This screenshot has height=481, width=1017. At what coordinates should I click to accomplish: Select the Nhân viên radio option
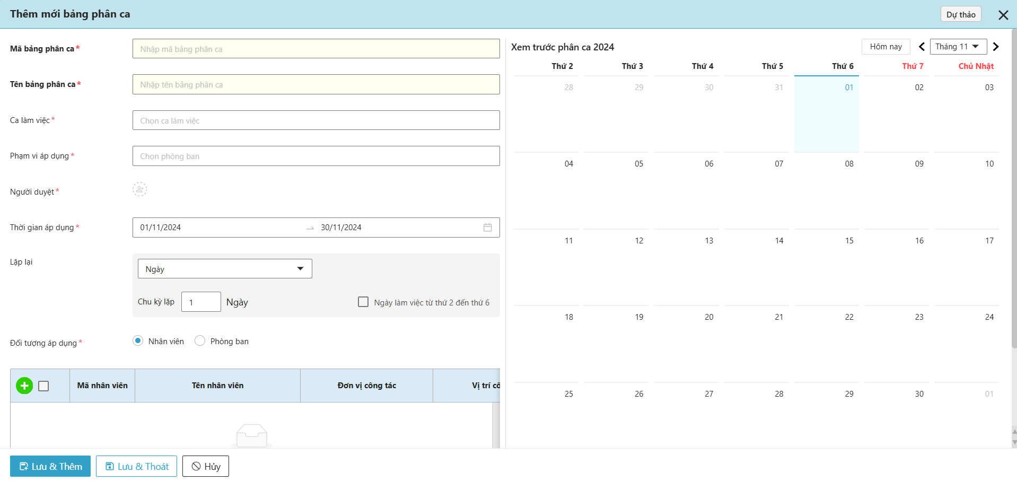pyautogui.click(x=138, y=340)
